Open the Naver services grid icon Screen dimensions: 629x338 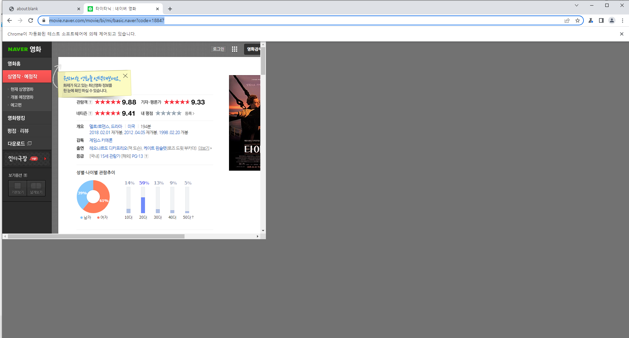pyautogui.click(x=235, y=49)
